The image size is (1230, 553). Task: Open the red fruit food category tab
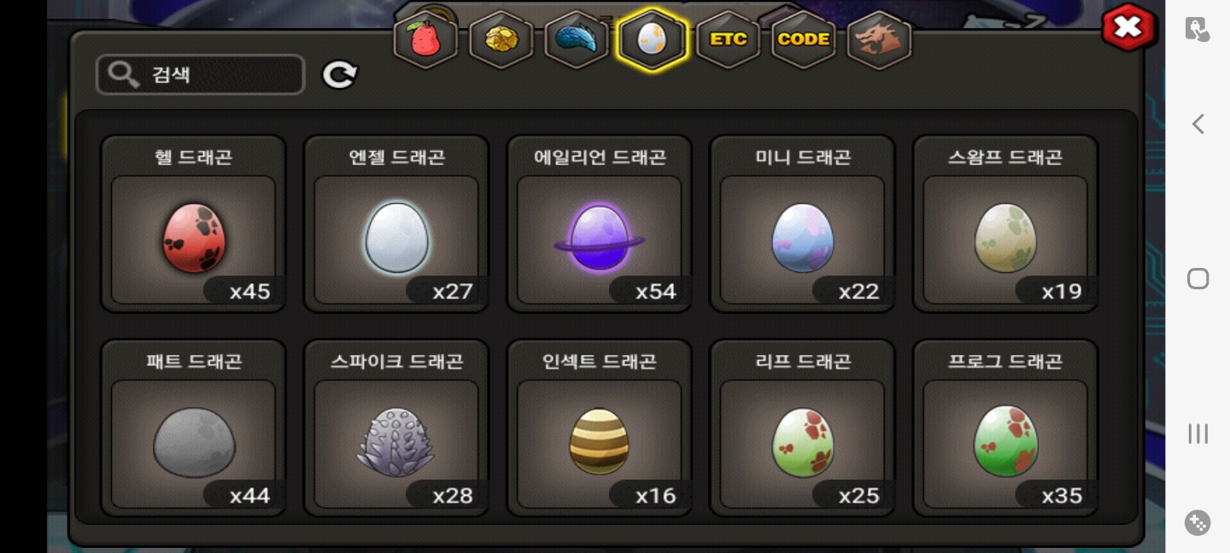425,39
